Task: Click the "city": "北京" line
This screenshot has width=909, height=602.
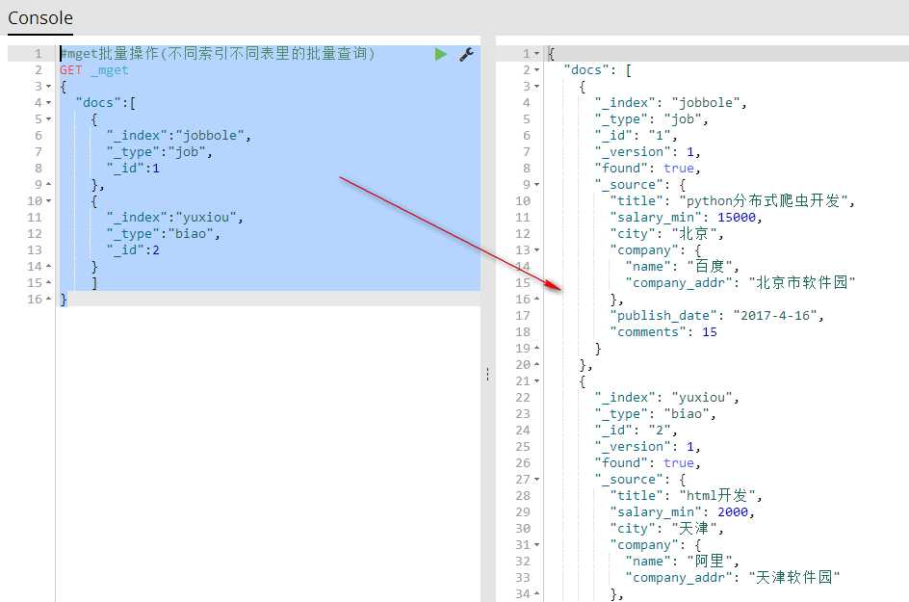Action: pyautogui.click(x=666, y=234)
